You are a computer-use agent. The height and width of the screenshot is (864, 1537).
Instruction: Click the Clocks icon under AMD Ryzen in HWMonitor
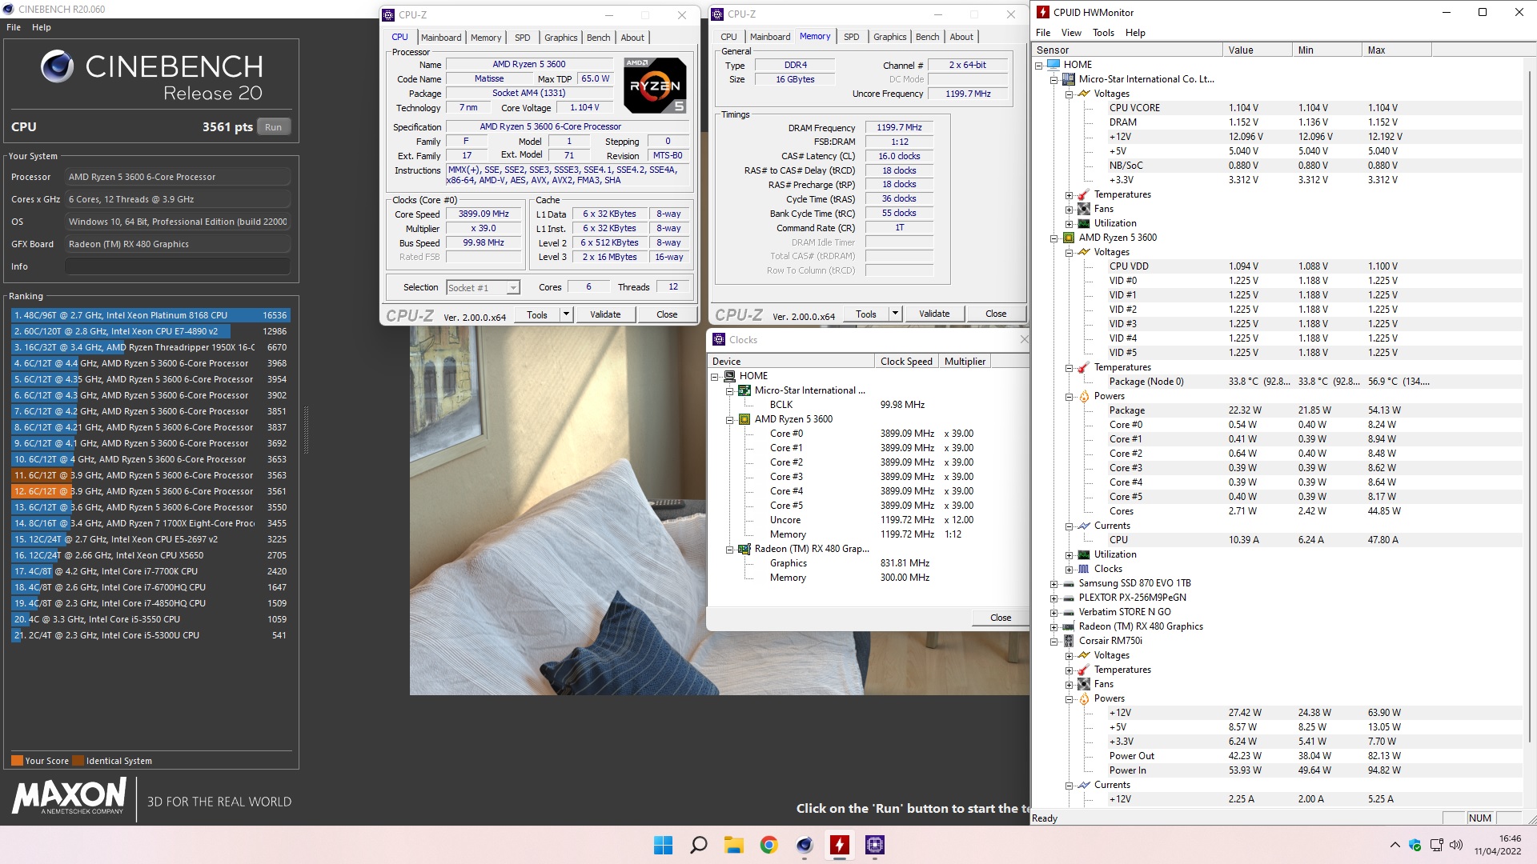[1084, 569]
